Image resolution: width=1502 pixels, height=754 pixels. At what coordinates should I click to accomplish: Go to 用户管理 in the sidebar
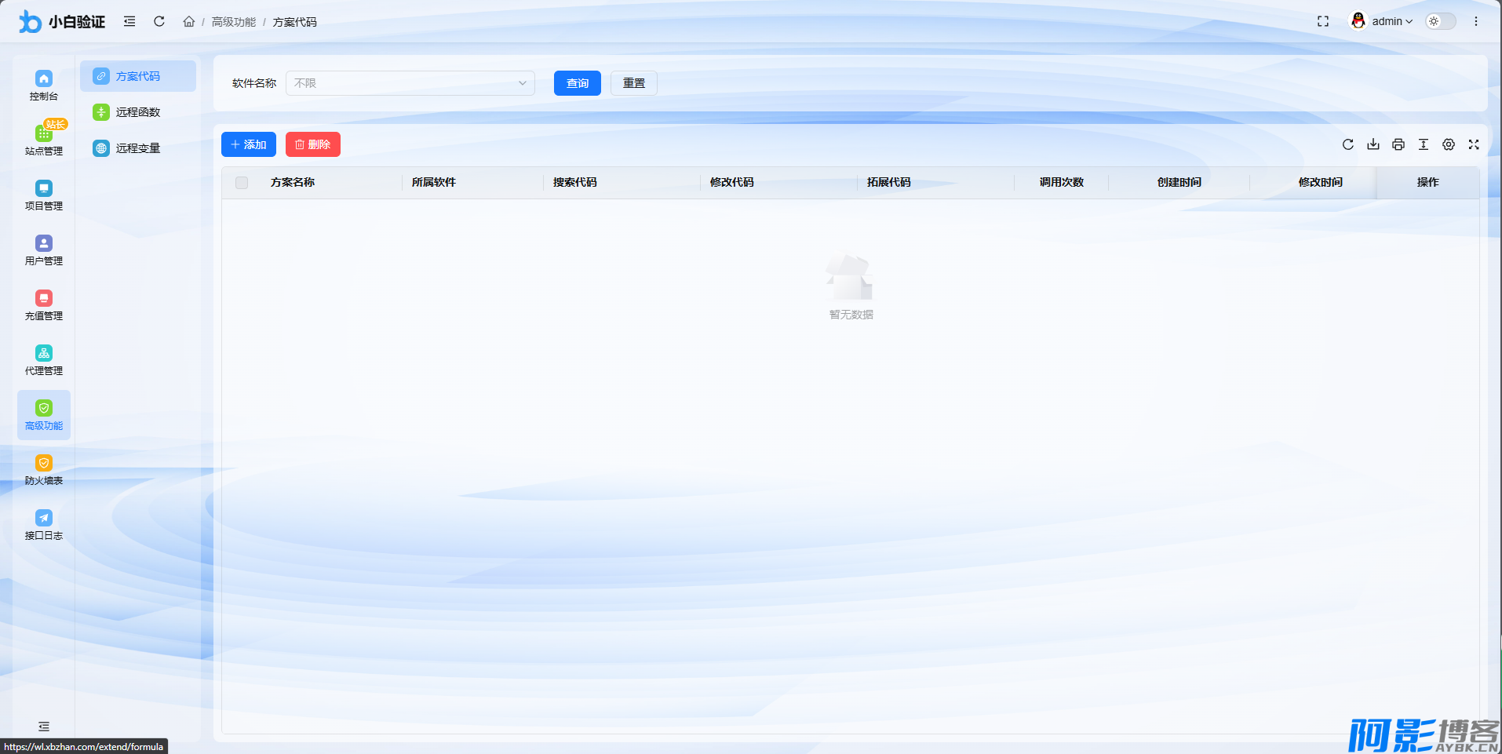(44, 250)
